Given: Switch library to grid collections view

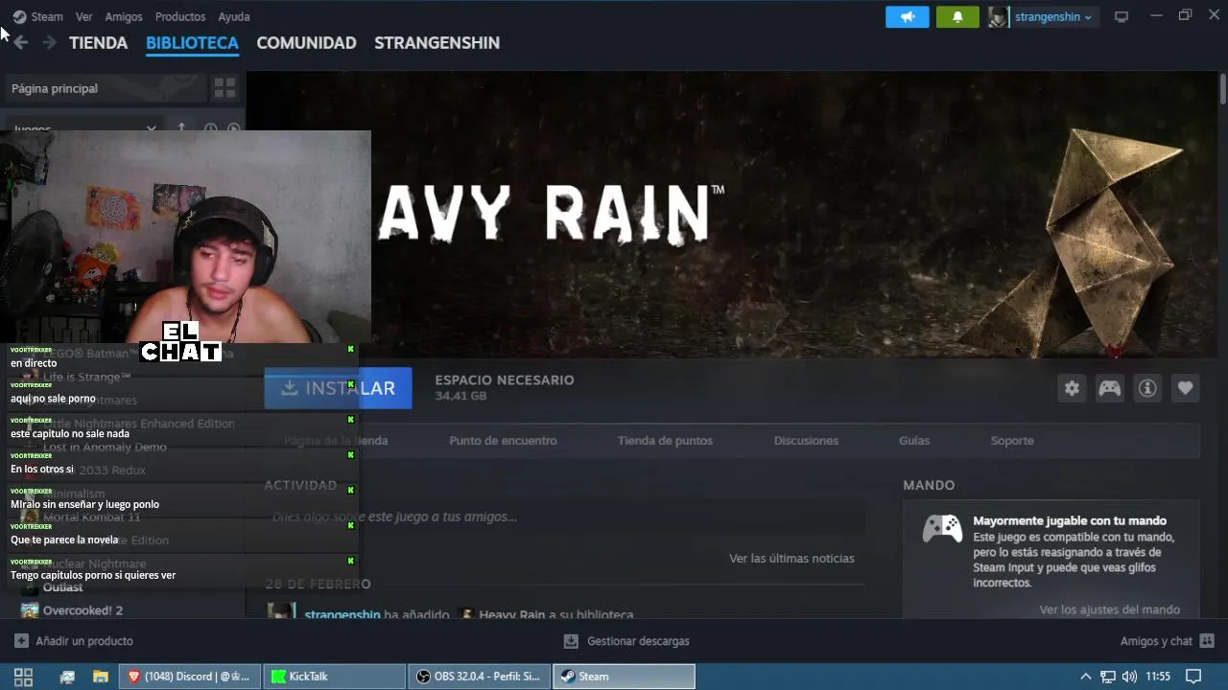Looking at the screenshot, I should coord(224,88).
